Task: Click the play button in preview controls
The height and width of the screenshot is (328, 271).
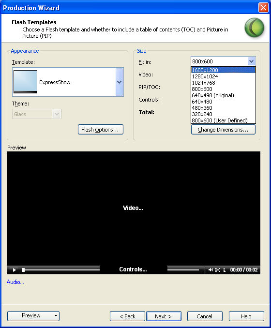Action: 14,270
